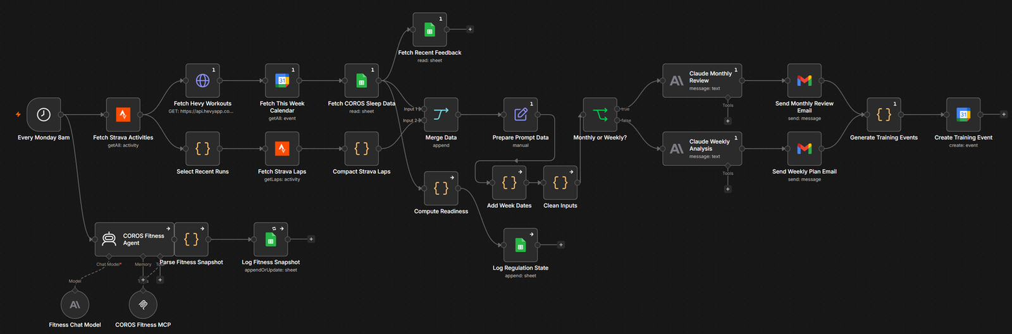Add a tool to Claude Weekly Analysis
Image resolution: width=1012 pixels, height=334 pixels.
(x=728, y=189)
